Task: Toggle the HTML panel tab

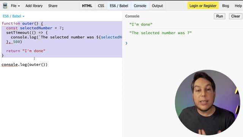Action: pos(87,6)
